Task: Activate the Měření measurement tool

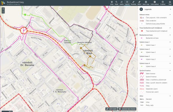Action: pyautogui.click(x=139, y=3)
